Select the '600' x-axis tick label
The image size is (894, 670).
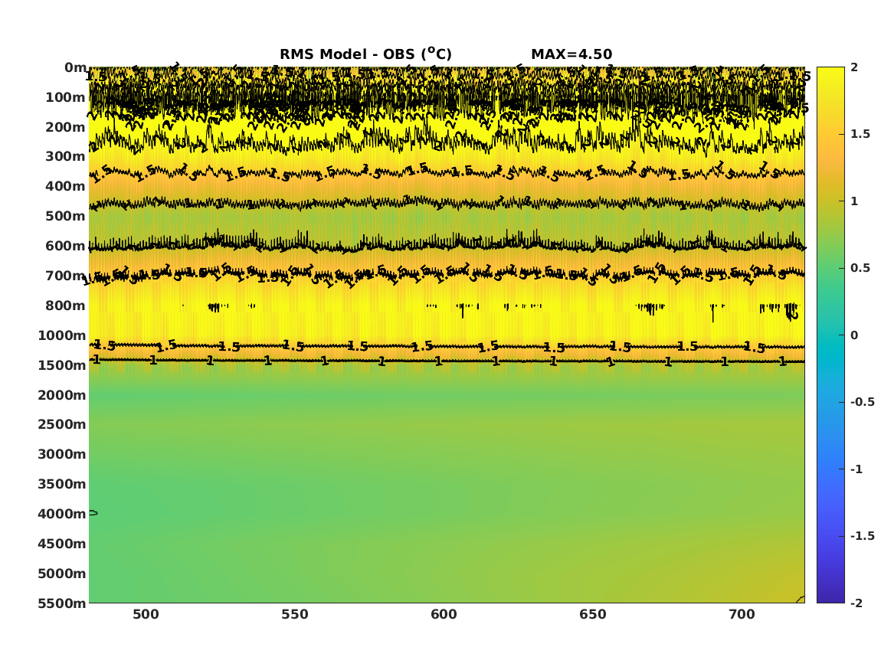444,615
